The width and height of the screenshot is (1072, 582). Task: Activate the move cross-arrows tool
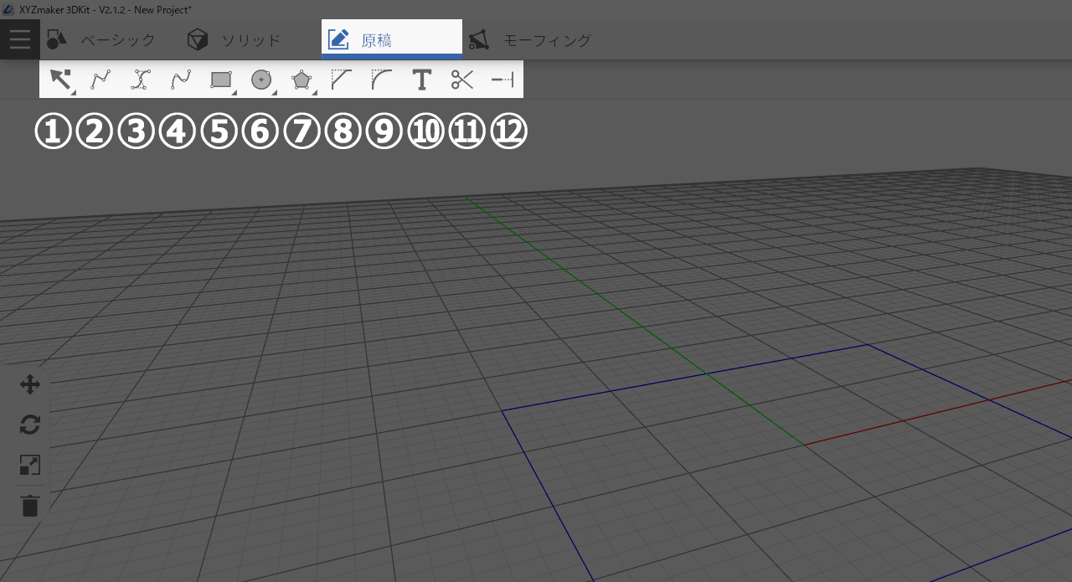[x=30, y=385]
